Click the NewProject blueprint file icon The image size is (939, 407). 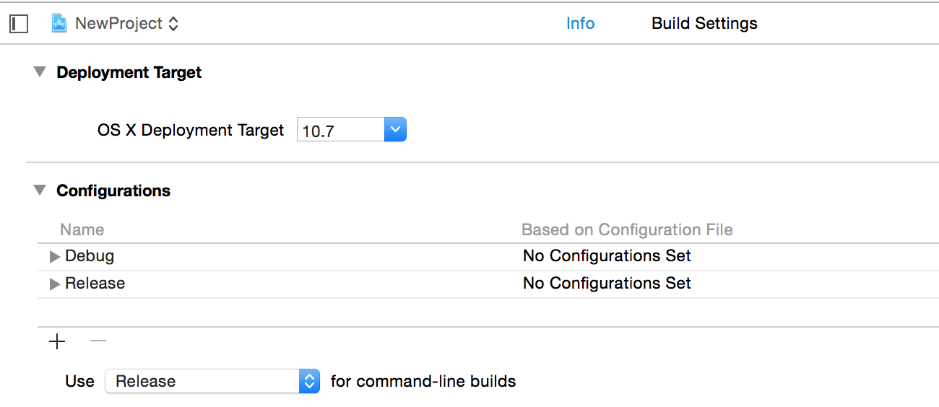pyautogui.click(x=59, y=23)
